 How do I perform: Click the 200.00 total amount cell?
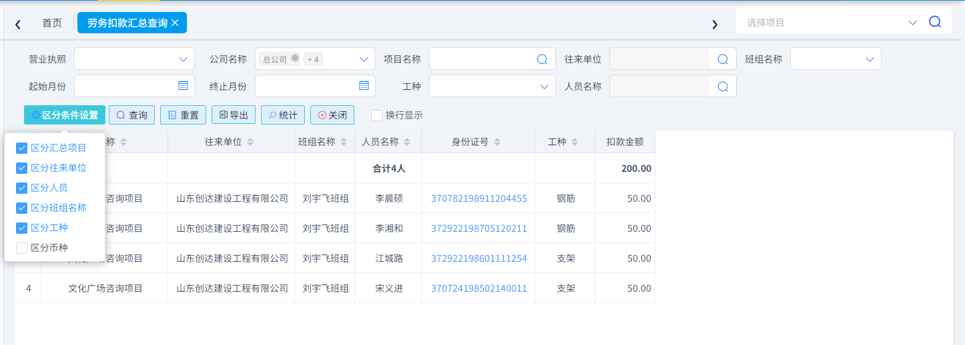pyautogui.click(x=625, y=169)
